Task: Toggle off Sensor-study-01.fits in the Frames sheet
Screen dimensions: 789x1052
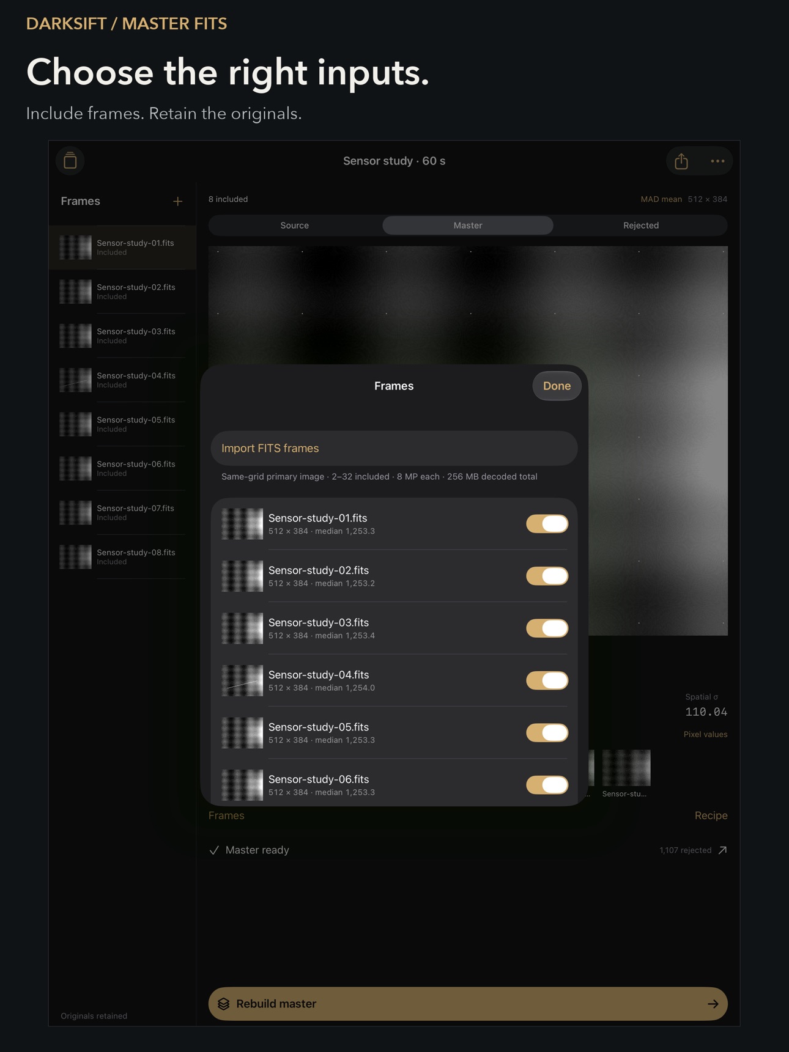Action: pos(547,524)
